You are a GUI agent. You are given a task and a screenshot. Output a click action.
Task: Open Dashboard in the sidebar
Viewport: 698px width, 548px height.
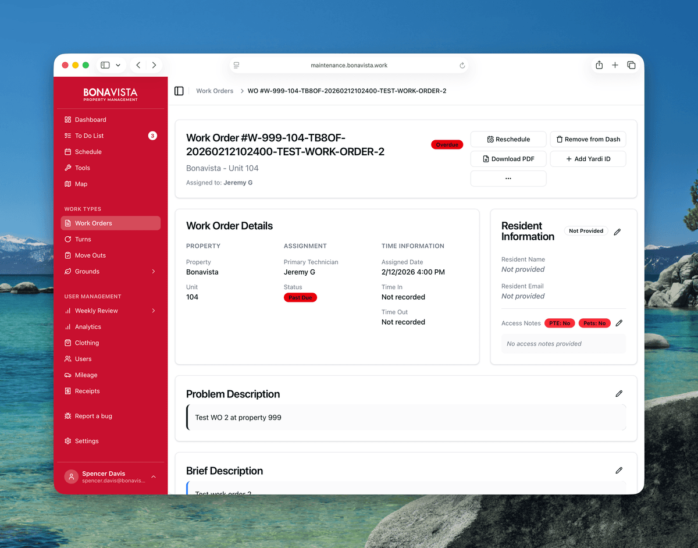tap(90, 120)
